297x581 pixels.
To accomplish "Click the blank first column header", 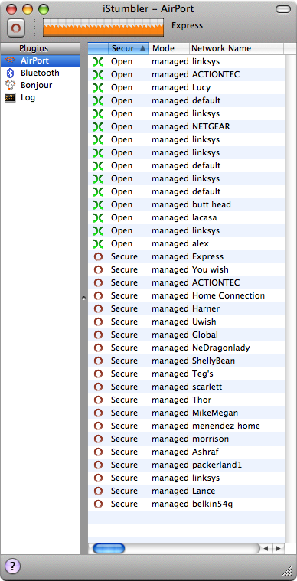I will click(x=98, y=48).
